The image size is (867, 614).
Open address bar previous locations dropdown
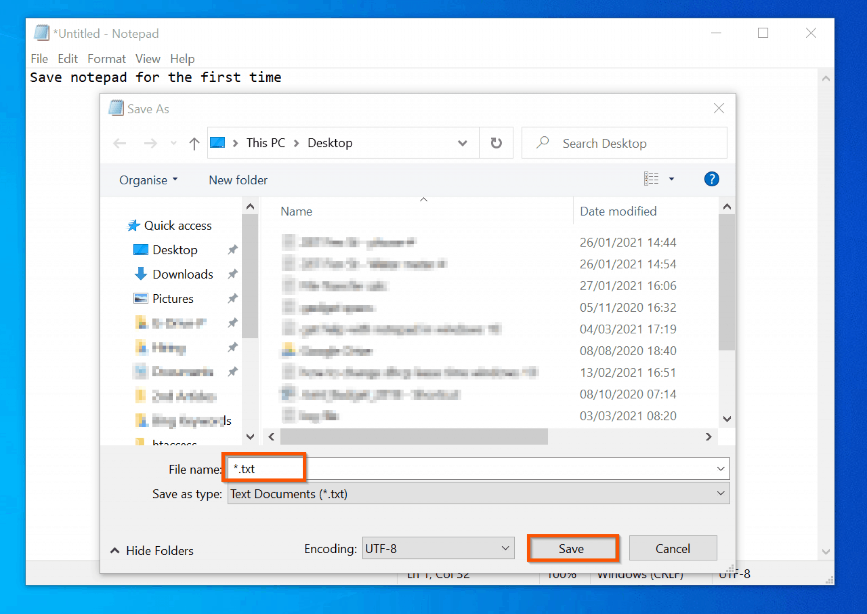(x=463, y=143)
